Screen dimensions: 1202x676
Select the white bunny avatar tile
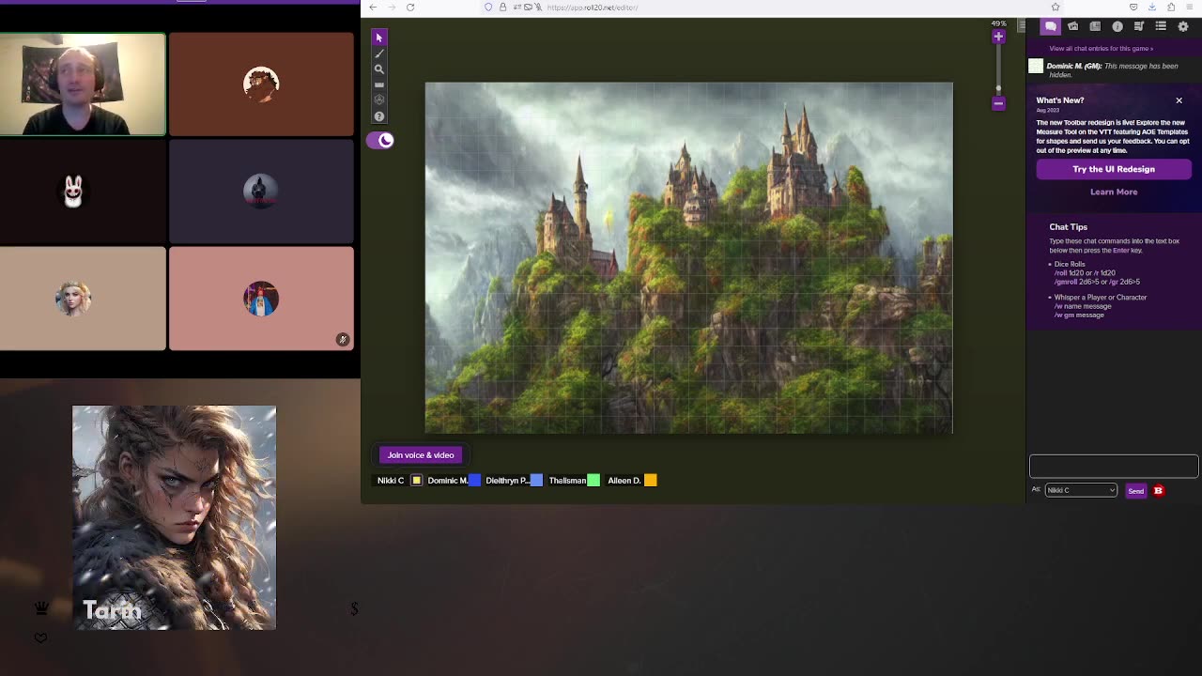pos(83,192)
